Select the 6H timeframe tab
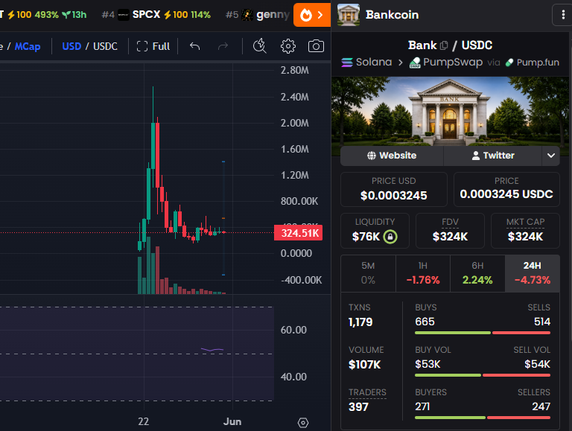The width and height of the screenshot is (572, 431). (x=477, y=273)
